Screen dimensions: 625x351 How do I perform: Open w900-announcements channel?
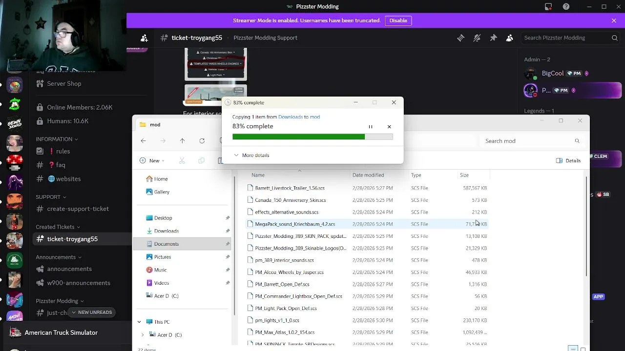[77, 283]
